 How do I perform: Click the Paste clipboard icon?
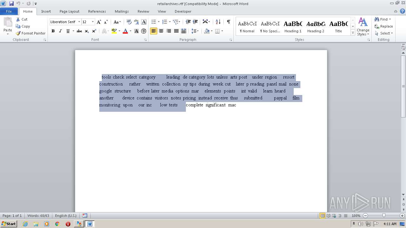click(x=8, y=23)
